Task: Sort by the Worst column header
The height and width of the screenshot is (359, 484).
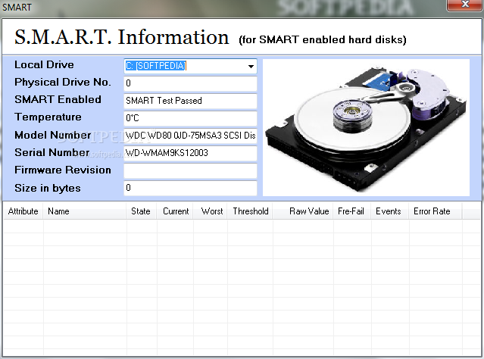Action: point(211,211)
